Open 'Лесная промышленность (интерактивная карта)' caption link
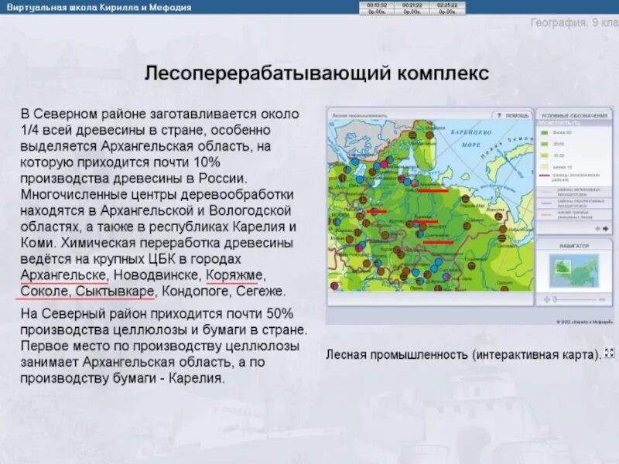619x464 pixels. click(463, 354)
